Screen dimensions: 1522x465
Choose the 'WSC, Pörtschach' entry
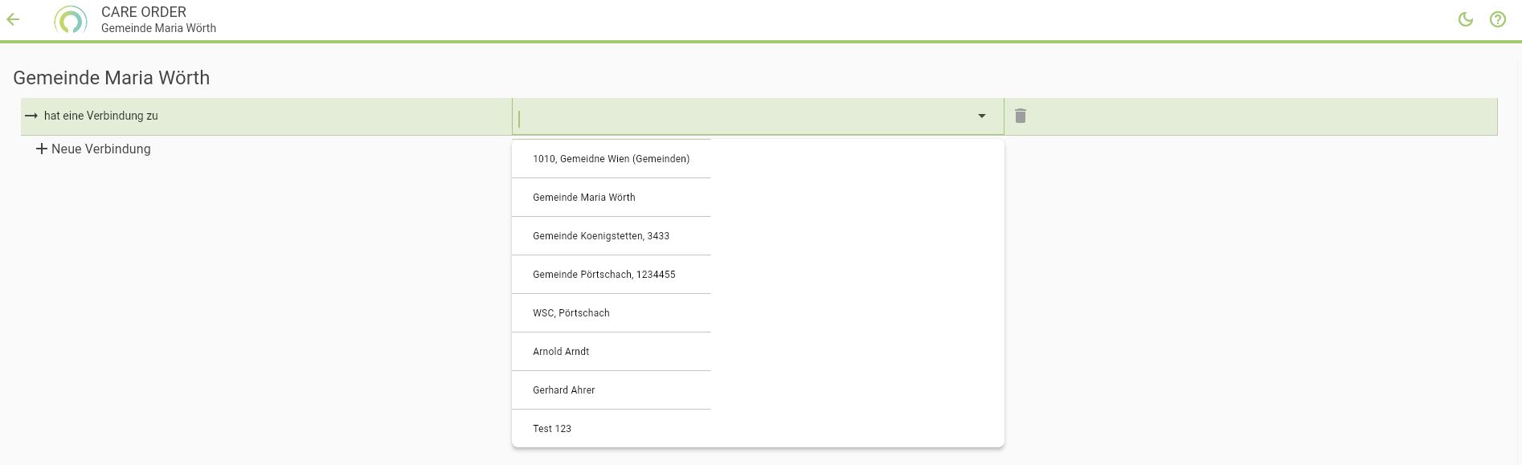pyautogui.click(x=571, y=313)
